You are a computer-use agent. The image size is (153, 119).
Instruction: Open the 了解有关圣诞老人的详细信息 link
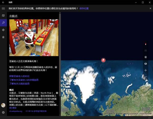coord(24,80)
